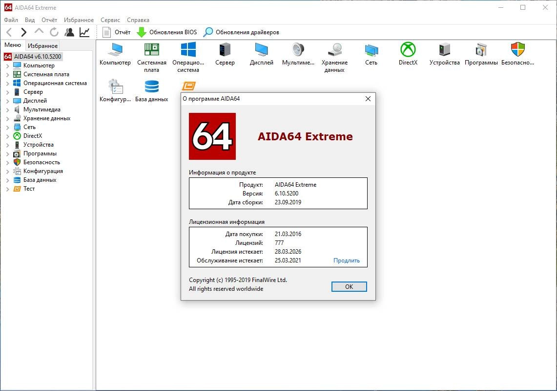Screen dimensions: 557x391
Task: Expand the Хранение данных tree node
Action: pyautogui.click(x=7, y=118)
